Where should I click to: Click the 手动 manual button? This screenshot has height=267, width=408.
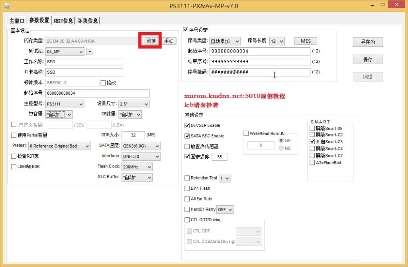(169, 41)
